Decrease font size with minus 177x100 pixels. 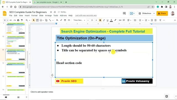[88, 20]
